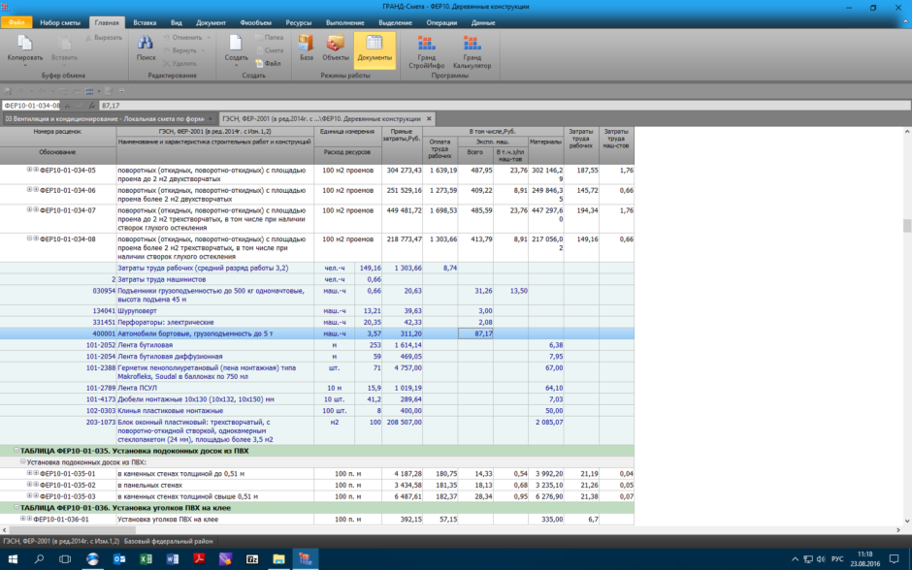Screen dimensions: 912x570
Task: Select the 'Шуруповерт' resource row
Action: pos(317,311)
